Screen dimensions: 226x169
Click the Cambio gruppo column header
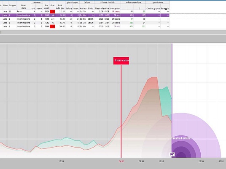tap(153, 8)
